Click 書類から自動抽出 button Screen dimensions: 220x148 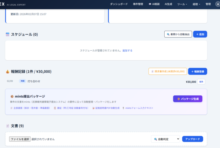point(178,34)
